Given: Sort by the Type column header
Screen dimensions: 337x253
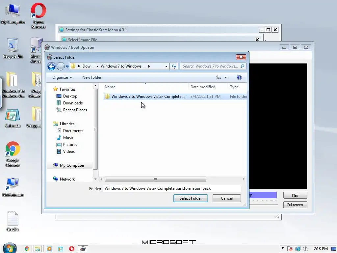Looking at the screenshot, I should (234, 87).
